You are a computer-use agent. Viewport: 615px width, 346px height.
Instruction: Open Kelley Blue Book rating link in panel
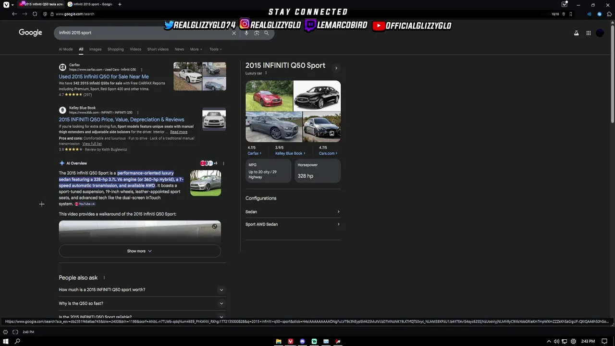pyautogui.click(x=290, y=153)
